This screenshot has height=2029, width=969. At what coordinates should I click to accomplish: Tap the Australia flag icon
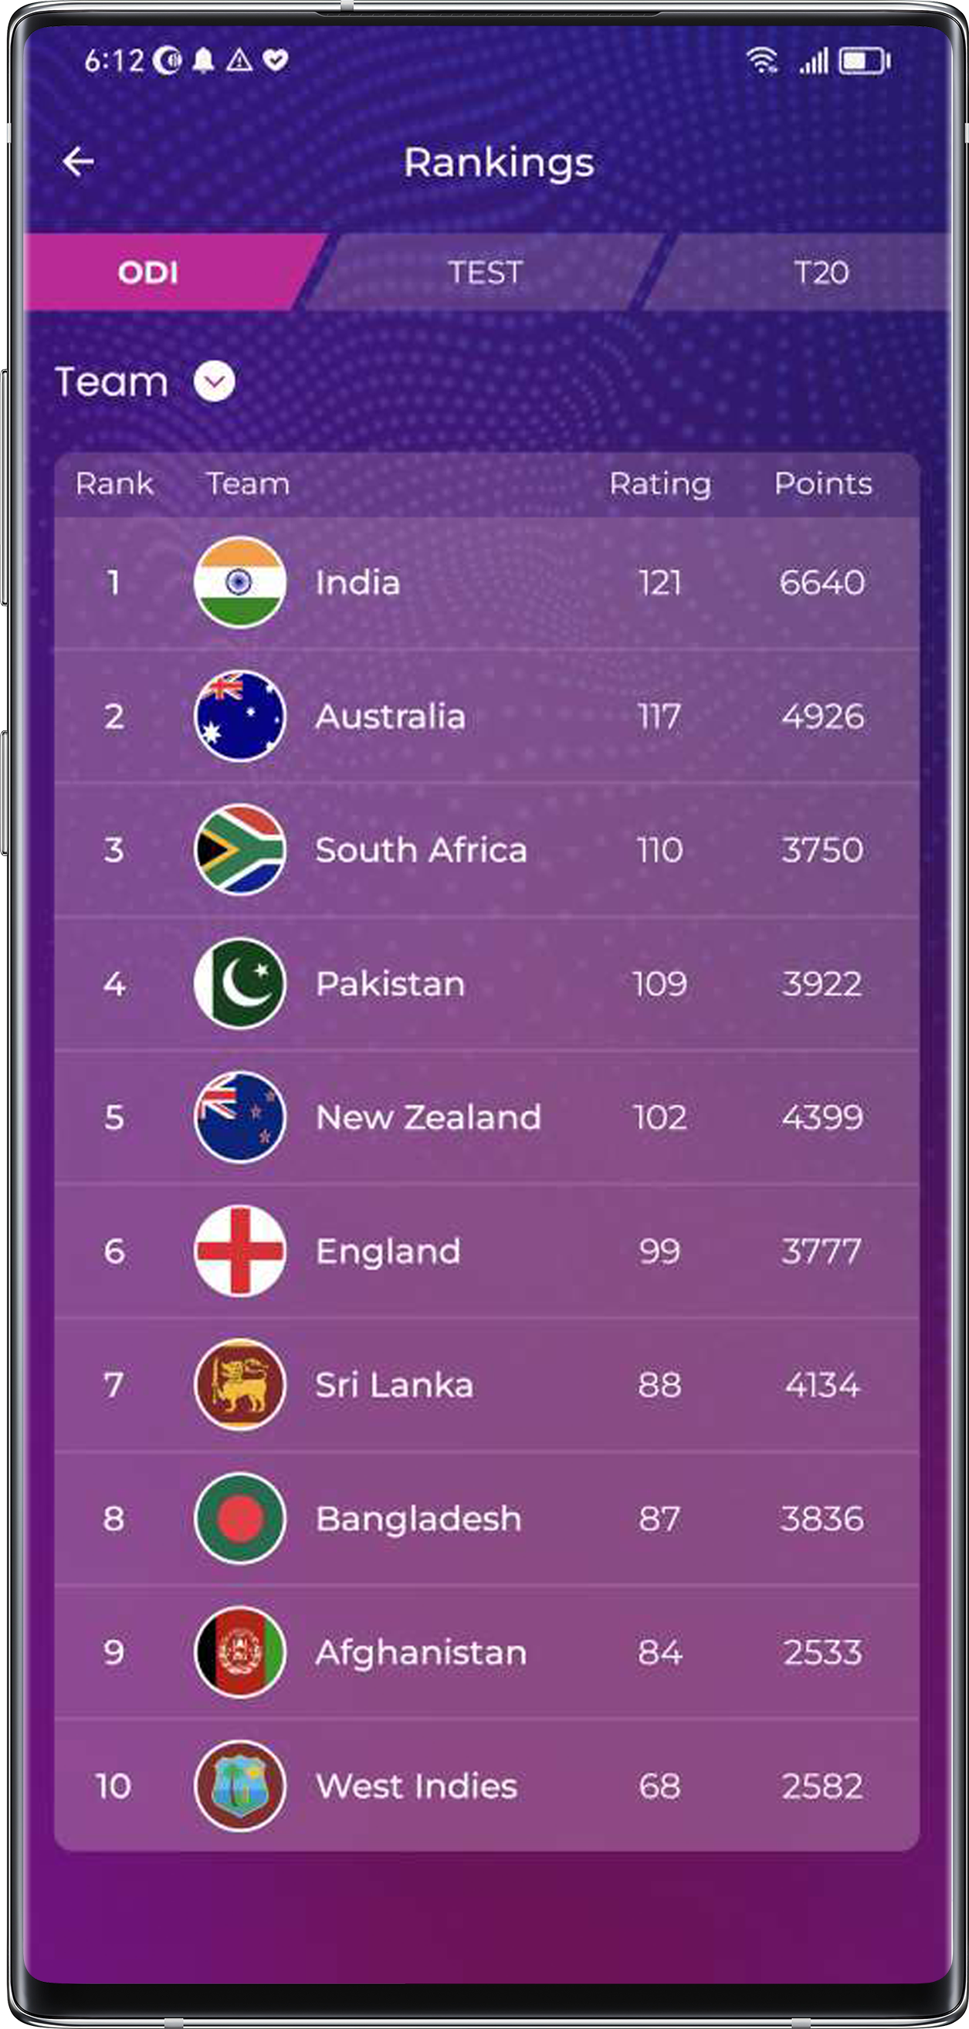[x=239, y=716]
